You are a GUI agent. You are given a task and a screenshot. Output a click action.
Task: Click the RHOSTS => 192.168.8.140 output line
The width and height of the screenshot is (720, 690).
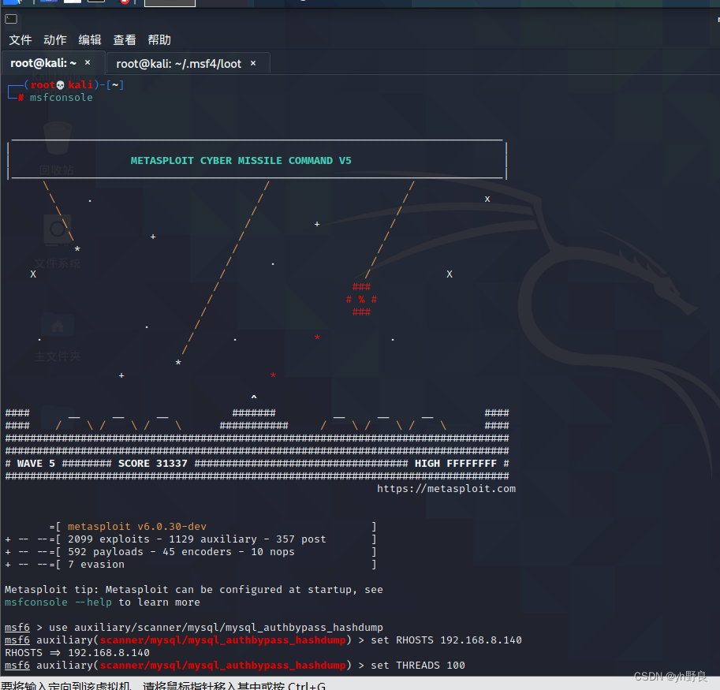77,653
